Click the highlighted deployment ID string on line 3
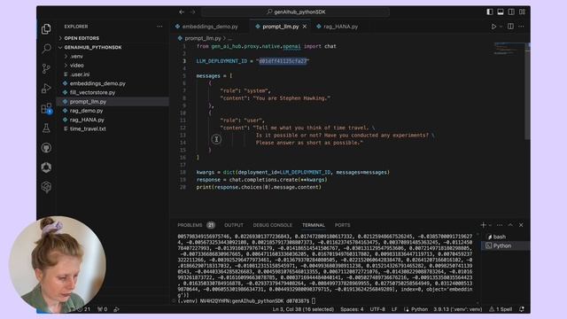Screen dimensions: 567x319 (283, 61)
